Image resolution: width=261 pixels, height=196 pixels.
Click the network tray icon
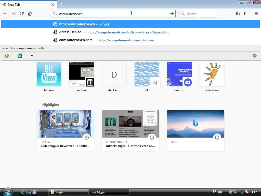pyautogui.click(x=242, y=192)
